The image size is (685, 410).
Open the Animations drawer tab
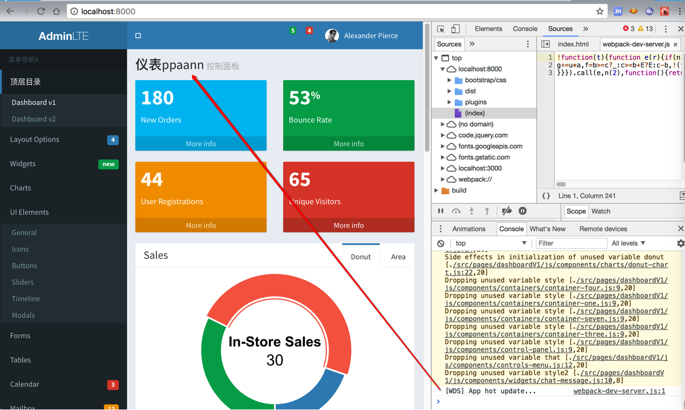[x=469, y=229]
